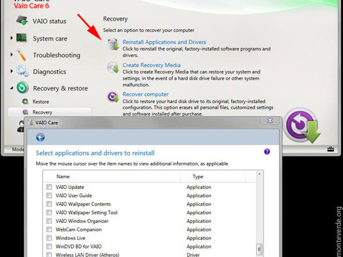Expand the Troubleshooting tree arrow
343x257 pixels.
pos(11,55)
